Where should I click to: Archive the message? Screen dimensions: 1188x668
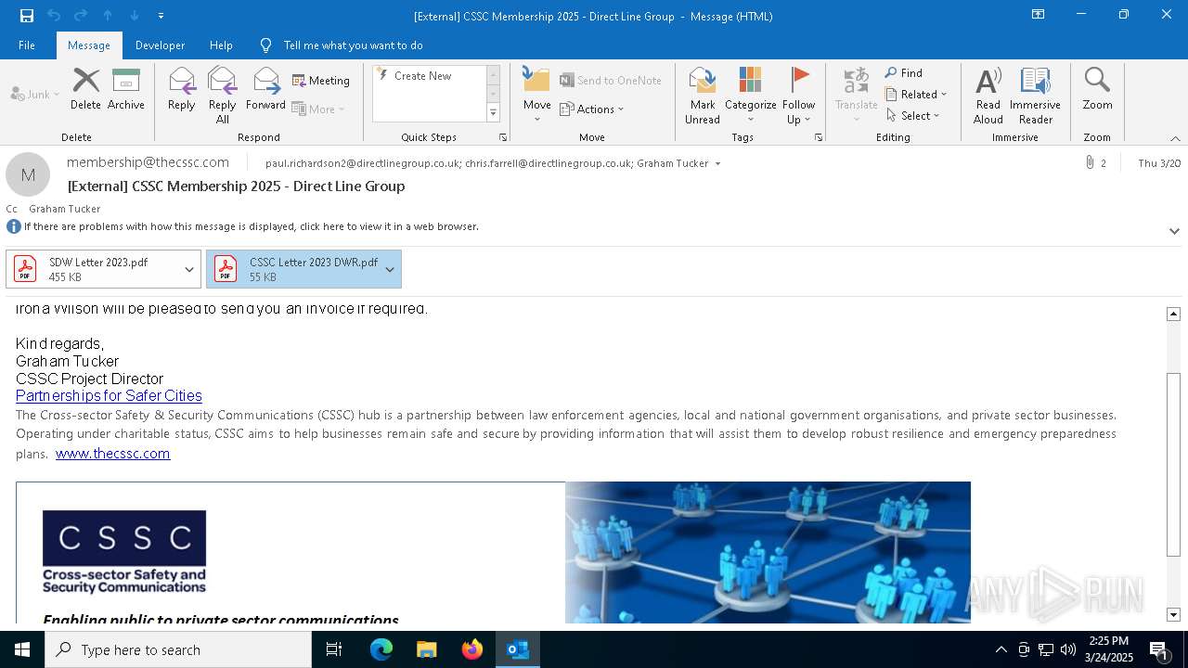pyautogui.click(x=126, y=89)
